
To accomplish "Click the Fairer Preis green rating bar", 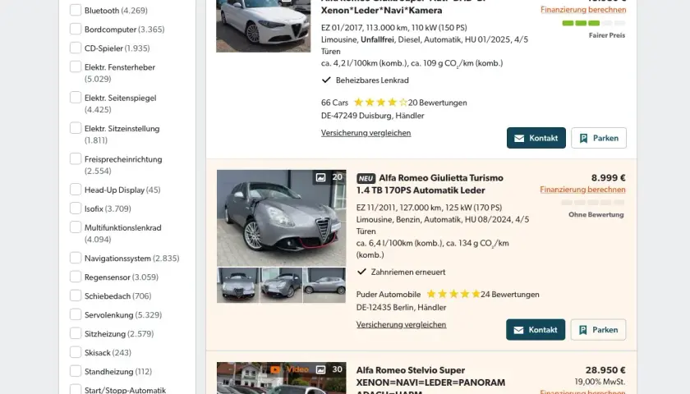I will (594, 23).
